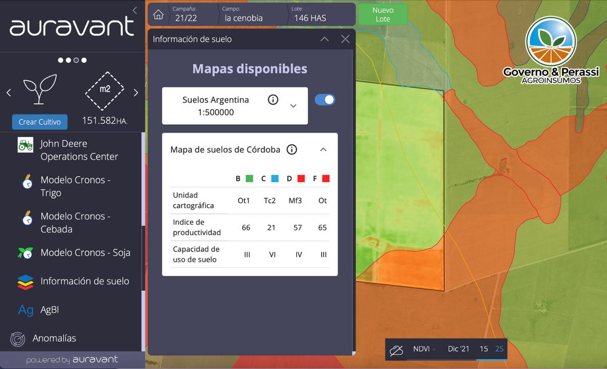The width and height of the screenshot is (607, 369).
Task: Collapse the Mapa de suelos de Córdoba section
Action: 324,150
